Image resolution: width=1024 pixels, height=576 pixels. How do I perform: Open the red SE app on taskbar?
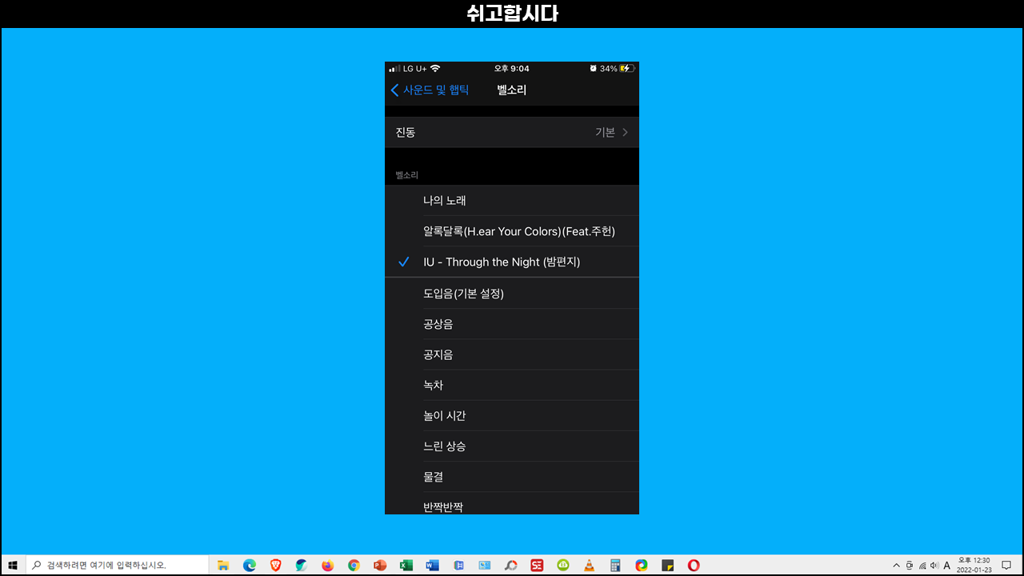click(x=537, y=566)
